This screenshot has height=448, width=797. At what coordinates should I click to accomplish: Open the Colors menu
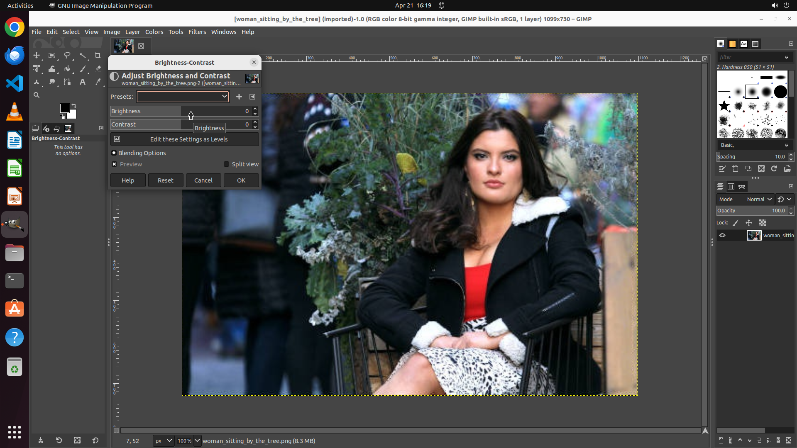[x=154, y=32]
